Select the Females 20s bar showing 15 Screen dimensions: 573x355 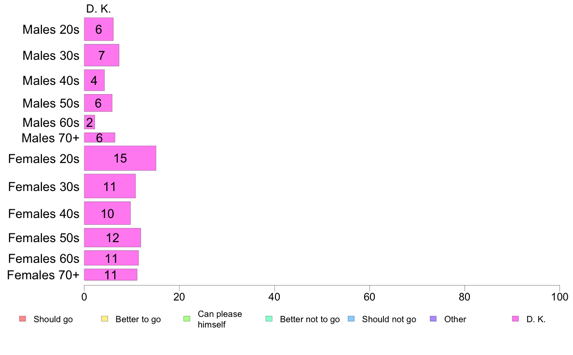click(x=120, y=158)
